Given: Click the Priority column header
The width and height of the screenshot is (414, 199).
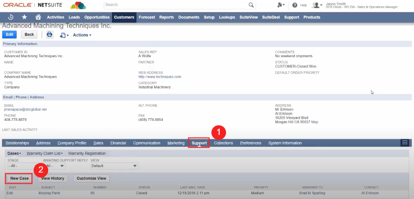Looking at the screenshot, I should 261,188.
